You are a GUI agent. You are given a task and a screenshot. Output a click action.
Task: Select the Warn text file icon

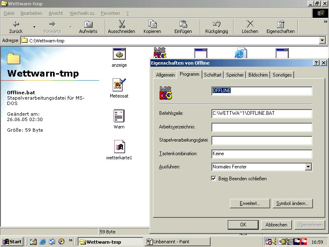click(119, 116)
